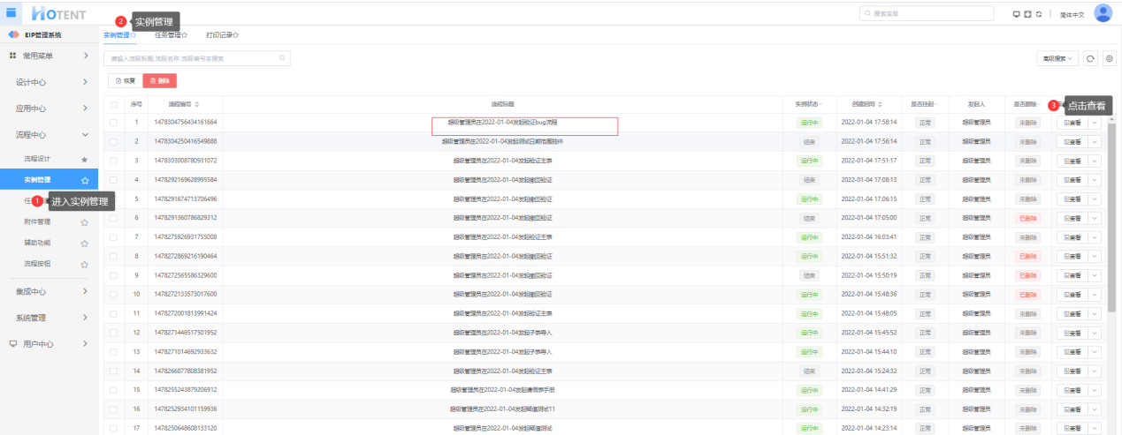
Task: Toggle the select-all checkbox in table header
Action: pos(113,104)
